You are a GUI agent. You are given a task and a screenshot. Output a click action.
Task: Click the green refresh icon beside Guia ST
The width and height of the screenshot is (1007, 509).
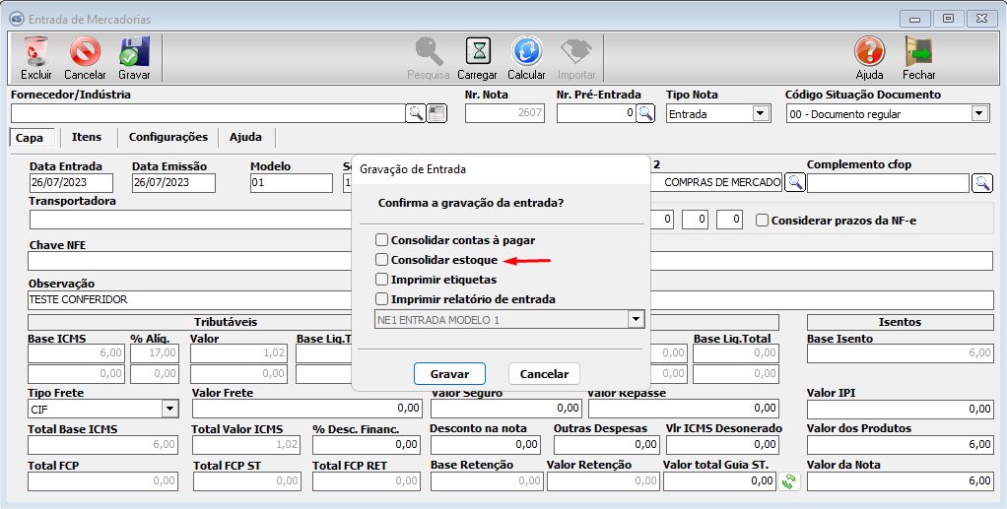pyautogui.click(x=788, y=481)
